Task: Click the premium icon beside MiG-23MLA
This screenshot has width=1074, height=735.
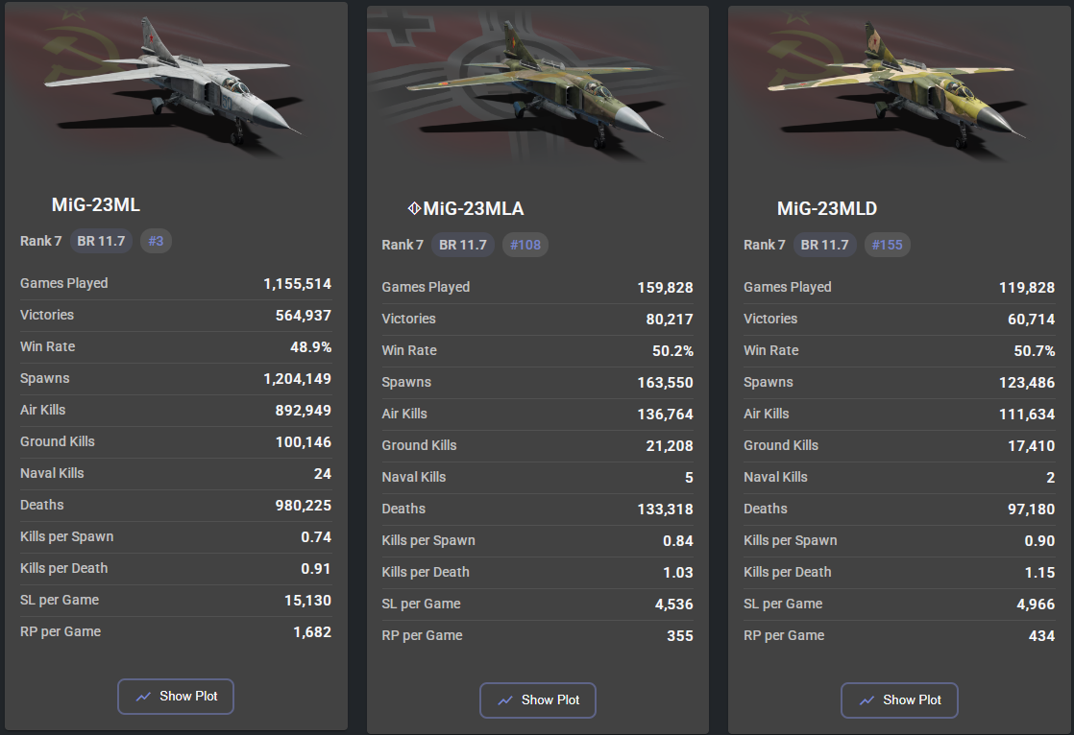Action: pos(414,208)
